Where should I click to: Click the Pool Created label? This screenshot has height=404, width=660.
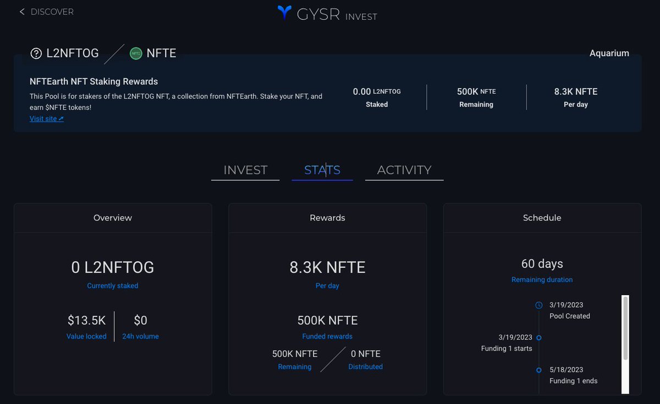pyautogui.click(x=570, y=316)
